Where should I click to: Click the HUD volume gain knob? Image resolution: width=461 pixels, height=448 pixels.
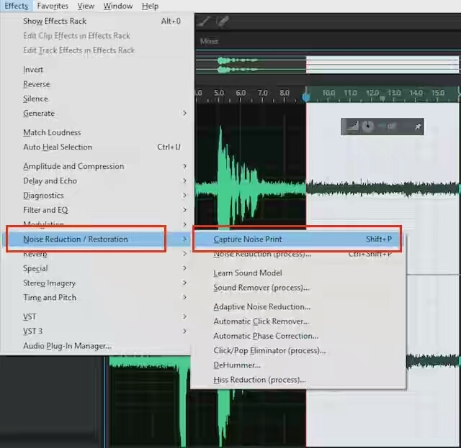point(367,127)
